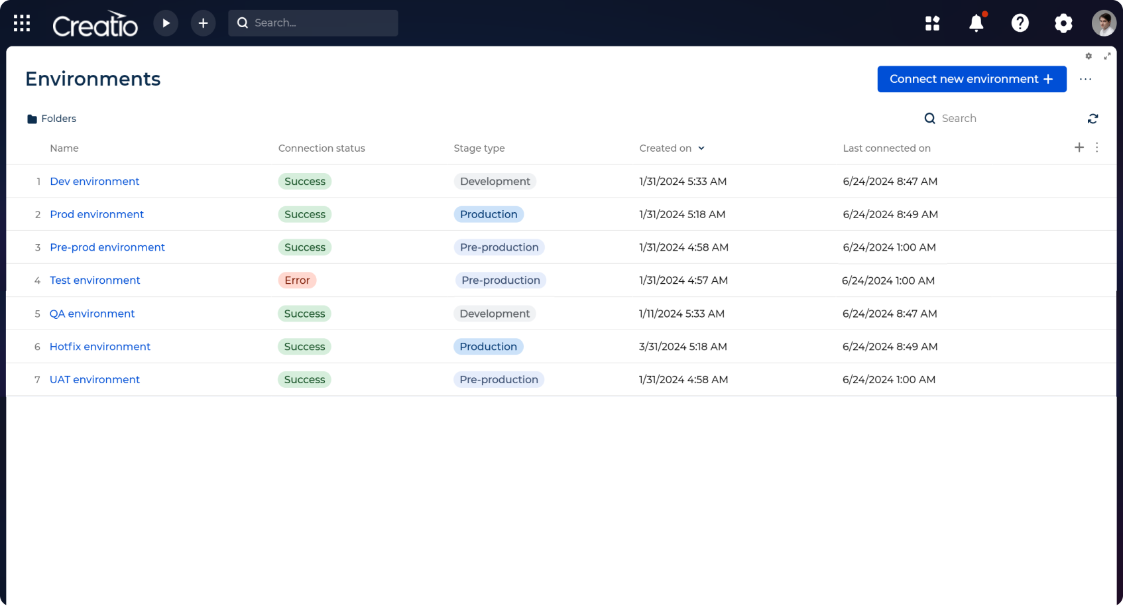The image size is (1123, 606).
Task: Click the plus icon next to Creatio logo
Action: [x=203, y=23]
